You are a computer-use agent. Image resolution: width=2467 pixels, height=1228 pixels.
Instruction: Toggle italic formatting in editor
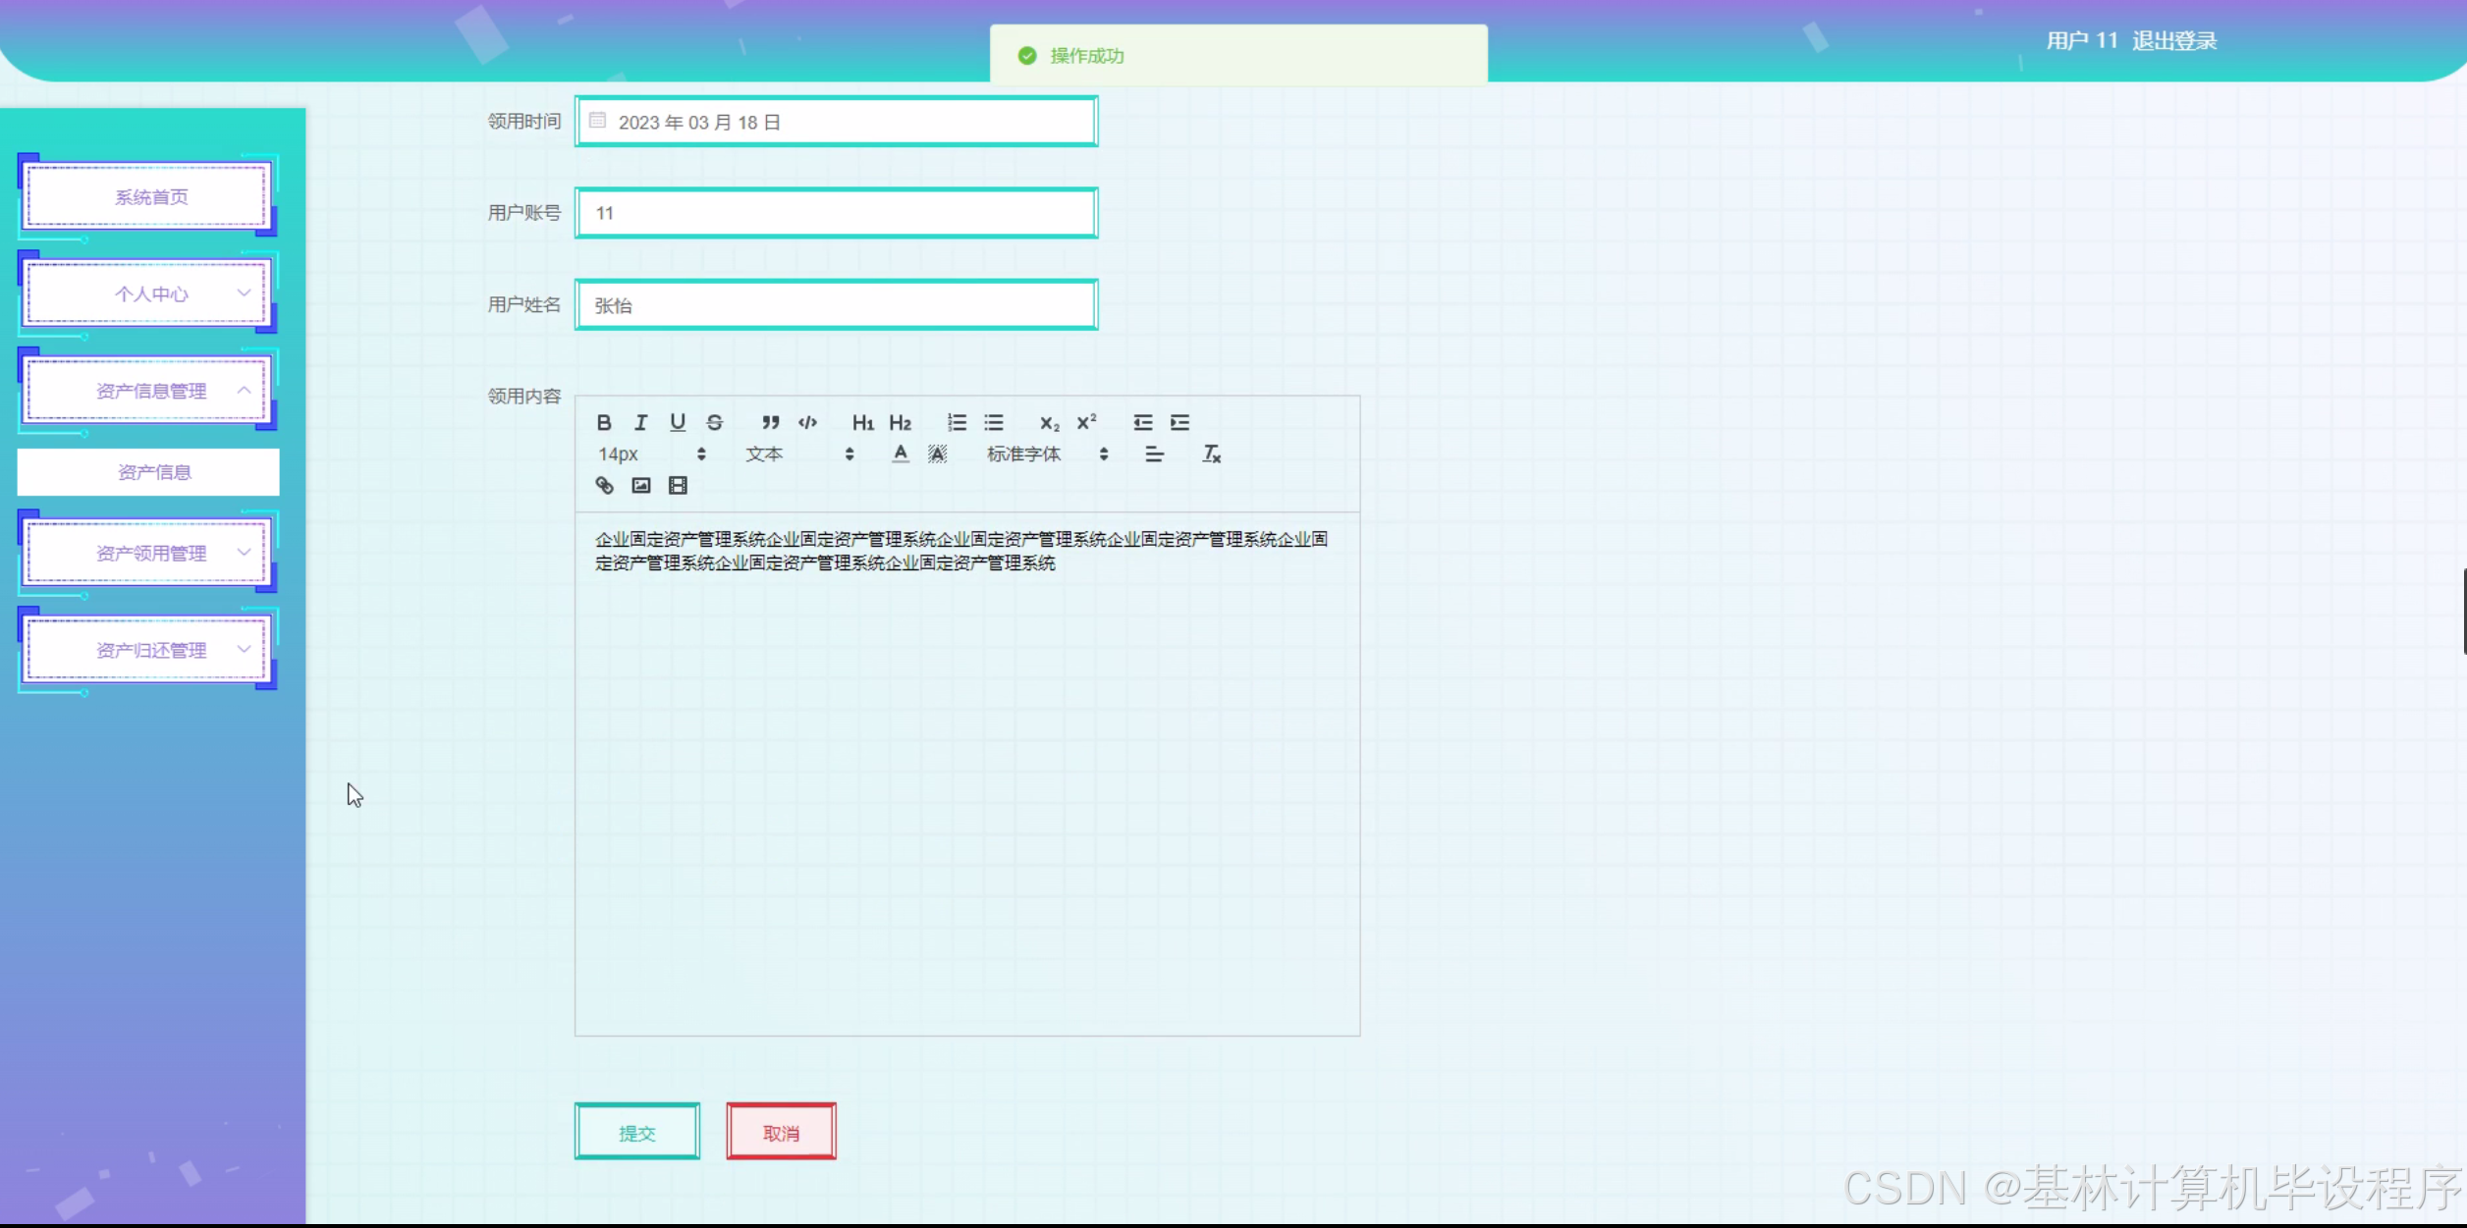pyautogui.click(x=640, y=422)
